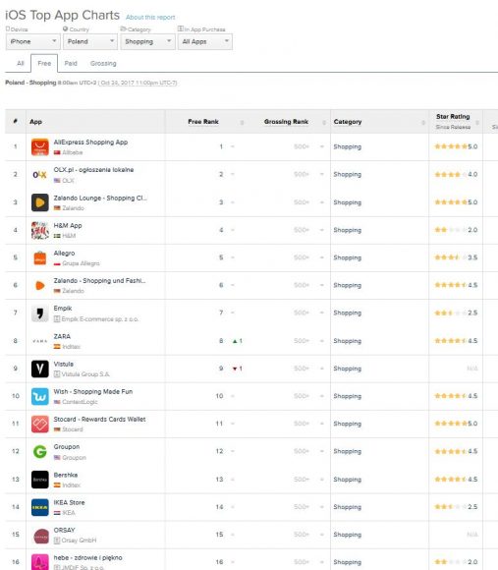Open the AliExpress Shopping App icon
Viewport: 498px width, 570px height.
(40, 146)
